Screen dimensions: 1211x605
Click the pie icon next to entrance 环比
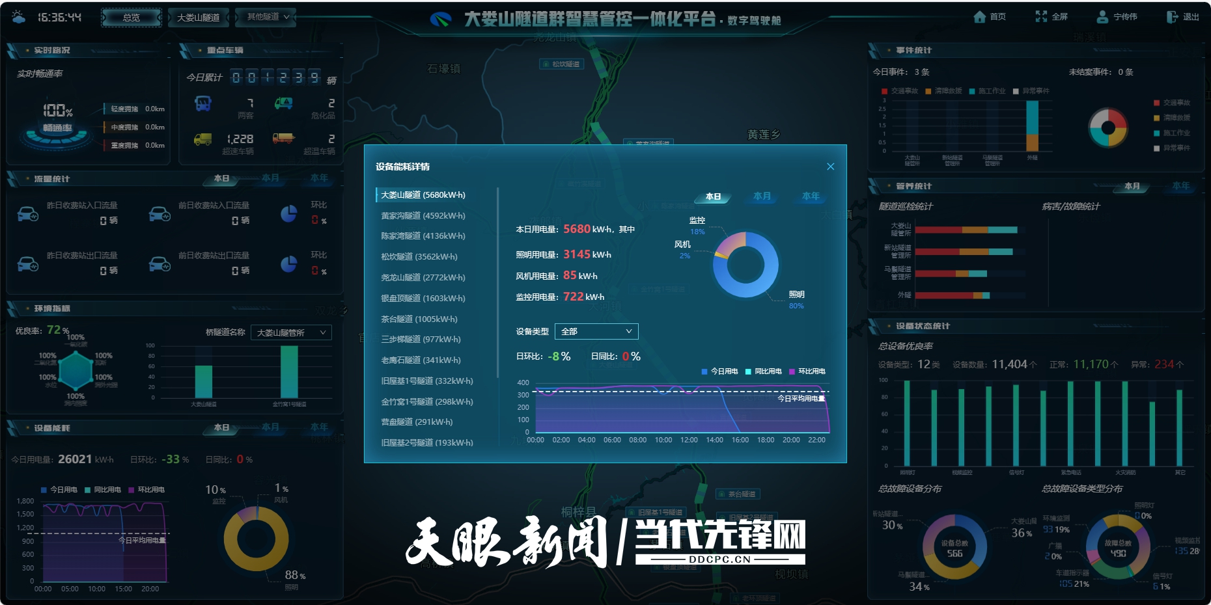pyautogui.click(x=289, y=213)
